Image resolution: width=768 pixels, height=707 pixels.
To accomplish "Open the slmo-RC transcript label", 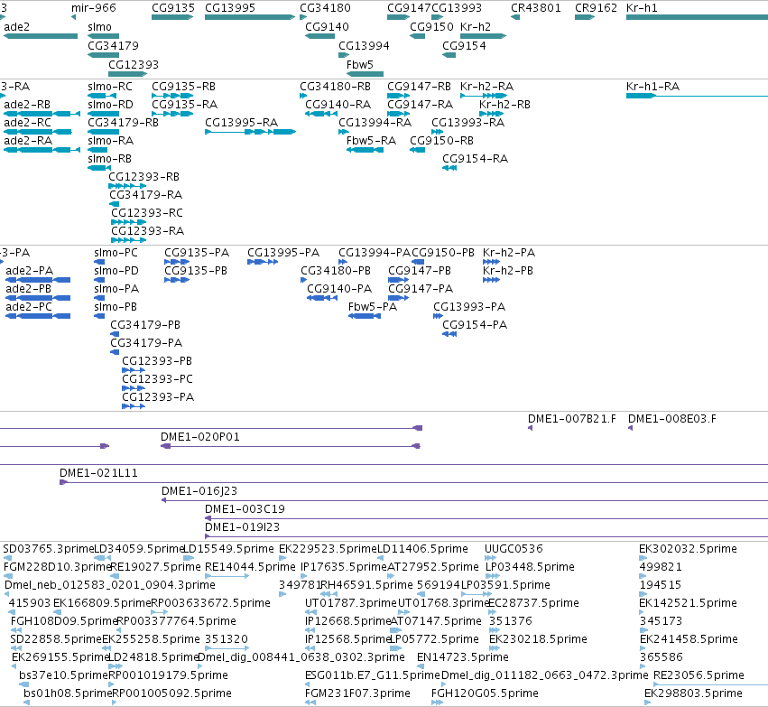I will point(110,87).
